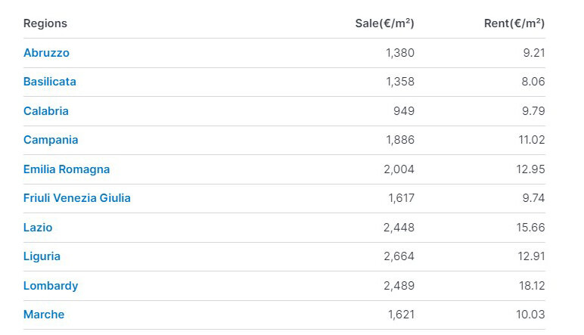Open the Lazio region link

[38, 228]
